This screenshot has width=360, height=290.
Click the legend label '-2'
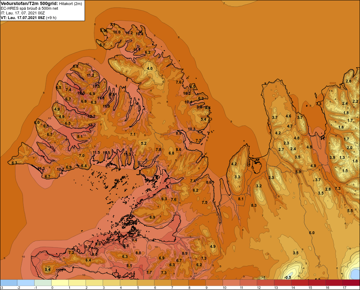point(19,288)
